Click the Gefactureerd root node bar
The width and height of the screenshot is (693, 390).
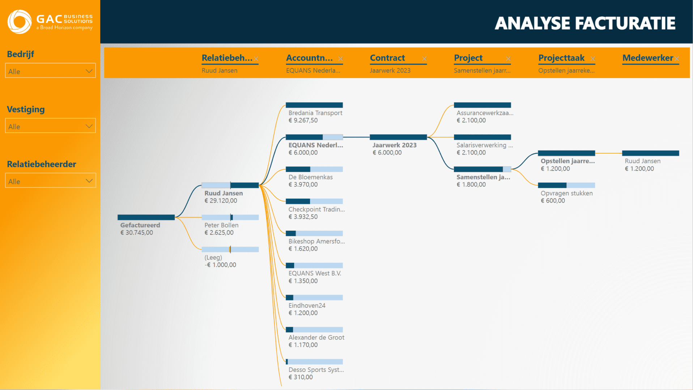[146, 217]
